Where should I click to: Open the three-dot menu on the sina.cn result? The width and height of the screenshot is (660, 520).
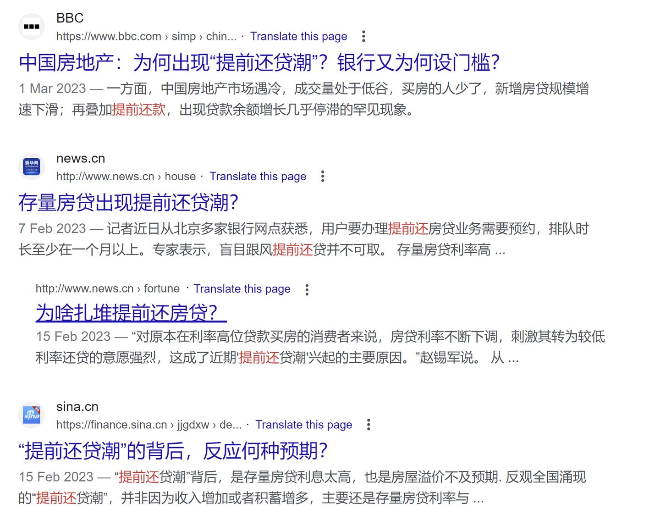point(369,425)
